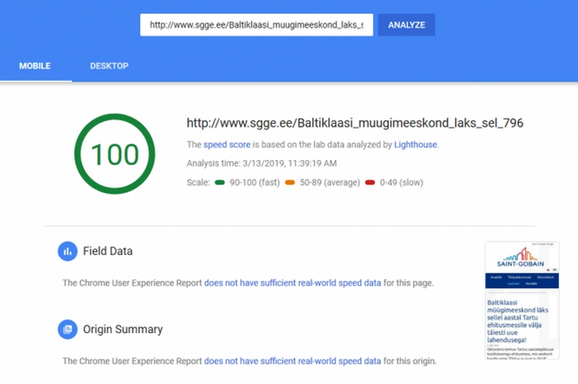578x384 pixels.
Task: Open the Lighthouse link
Action: tap(415, 145)
